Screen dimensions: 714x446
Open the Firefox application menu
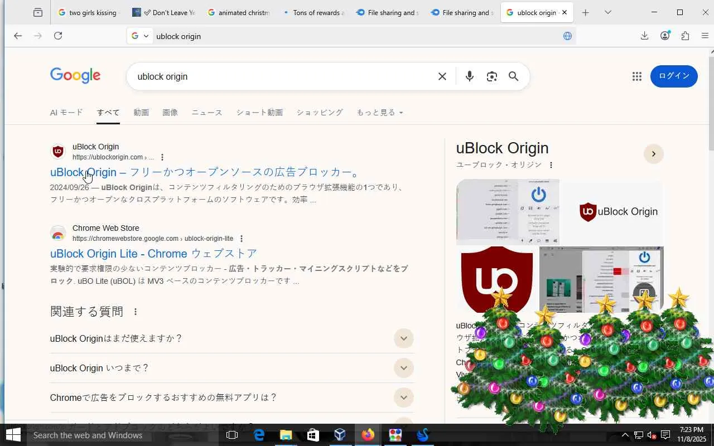pos(705,36)
